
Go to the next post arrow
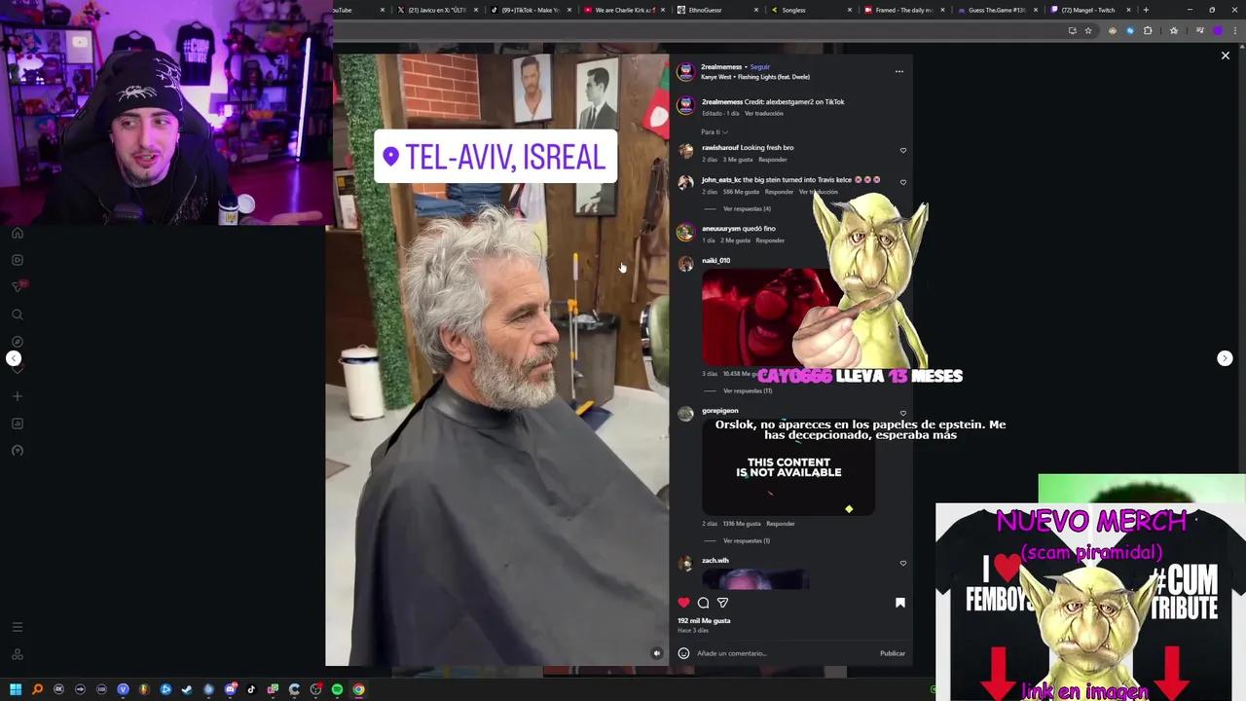(1225, 358)
